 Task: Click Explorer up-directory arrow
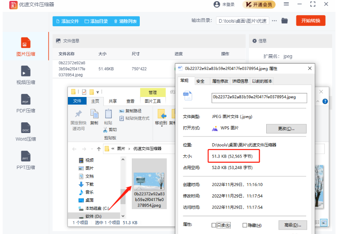pos(99,149)
